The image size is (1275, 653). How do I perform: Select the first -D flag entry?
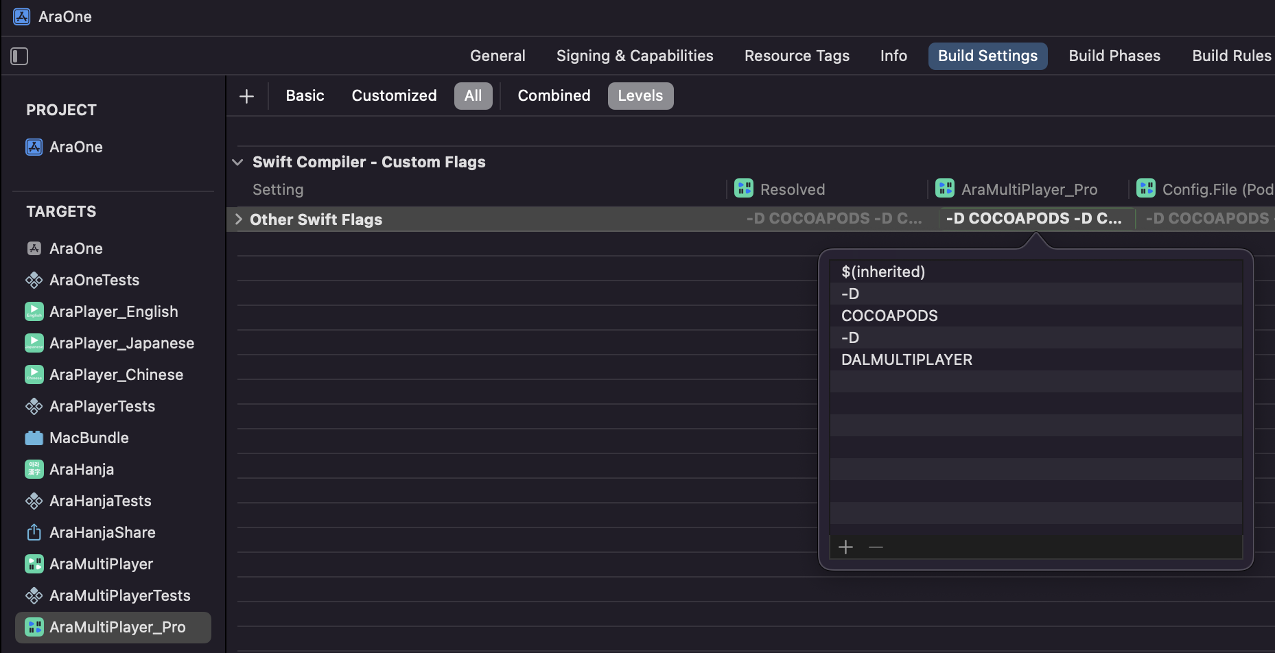click(x=1036, y=294)
